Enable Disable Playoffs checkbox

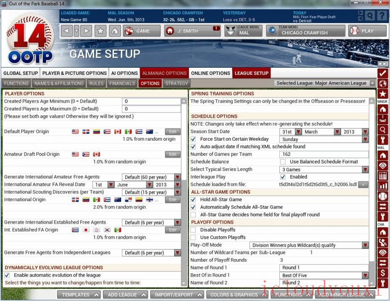coord(193,230)
